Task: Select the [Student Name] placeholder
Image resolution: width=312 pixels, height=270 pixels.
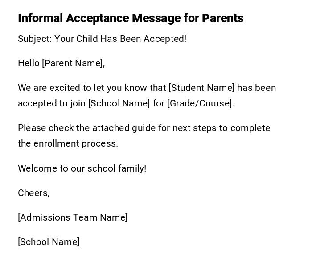Action: point(201,88)
